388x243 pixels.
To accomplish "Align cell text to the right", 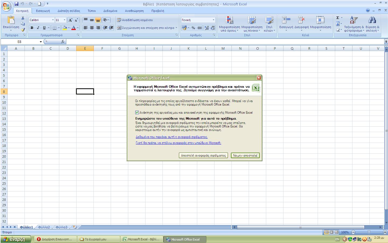I will (98, 28).
